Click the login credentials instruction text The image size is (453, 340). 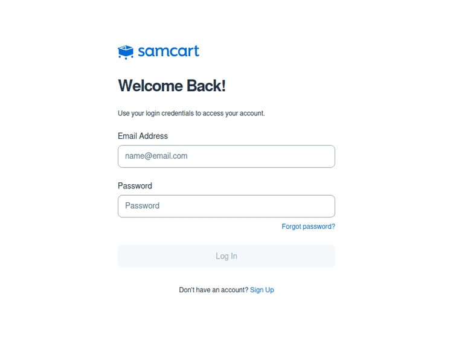[x=191, y=113]
